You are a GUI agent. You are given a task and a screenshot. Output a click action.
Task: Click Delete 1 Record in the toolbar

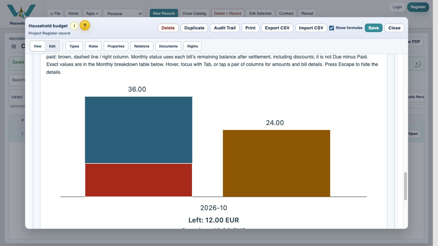pos(228,13)
